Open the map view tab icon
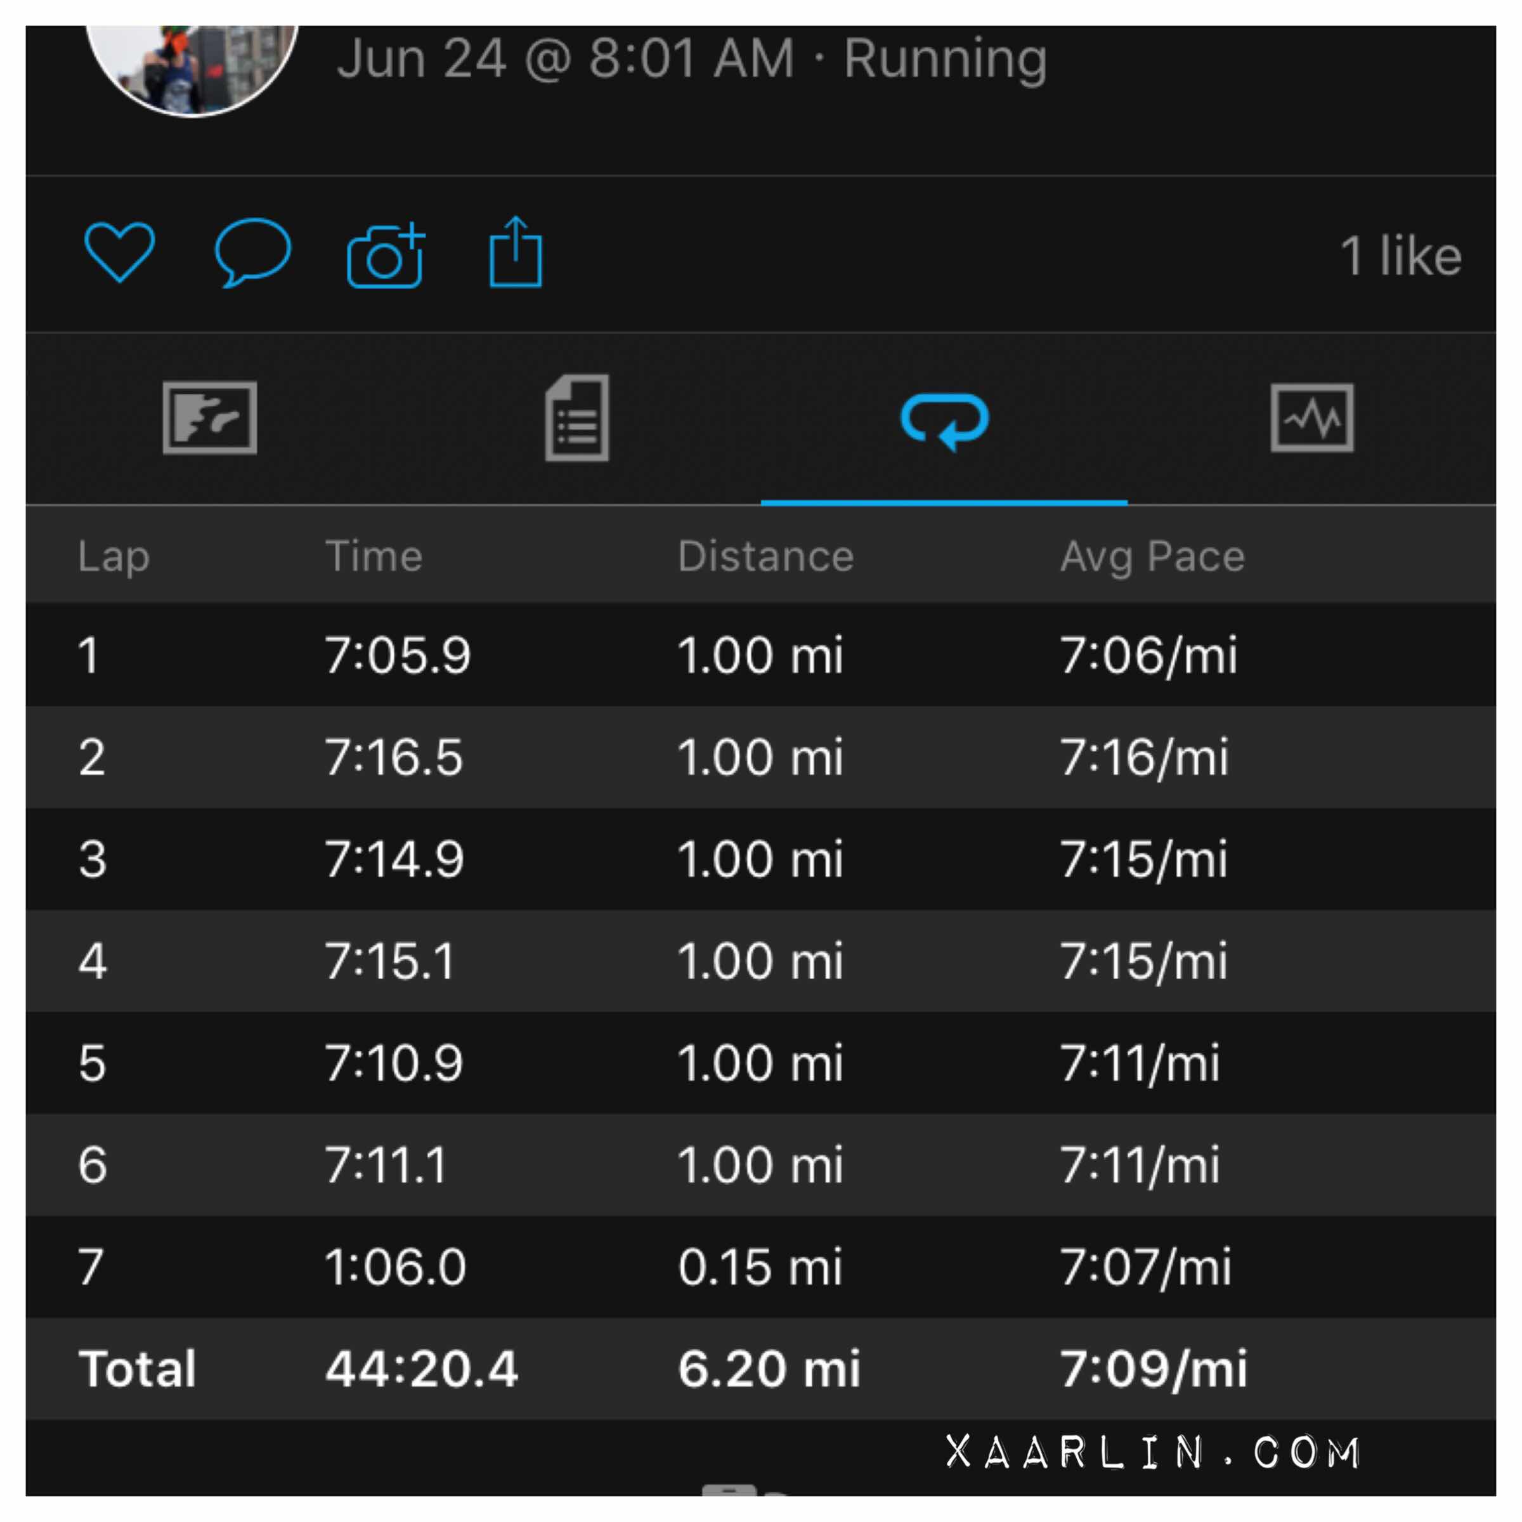The image size is (1522, 1522). point(209,417)
